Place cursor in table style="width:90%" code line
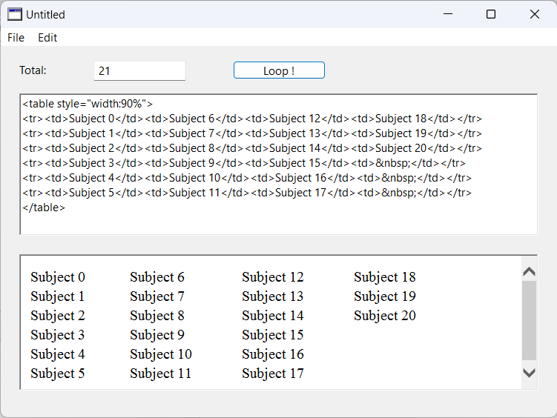 (88, 104)
